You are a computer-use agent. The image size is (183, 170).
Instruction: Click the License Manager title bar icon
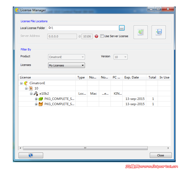click(17, 10)
